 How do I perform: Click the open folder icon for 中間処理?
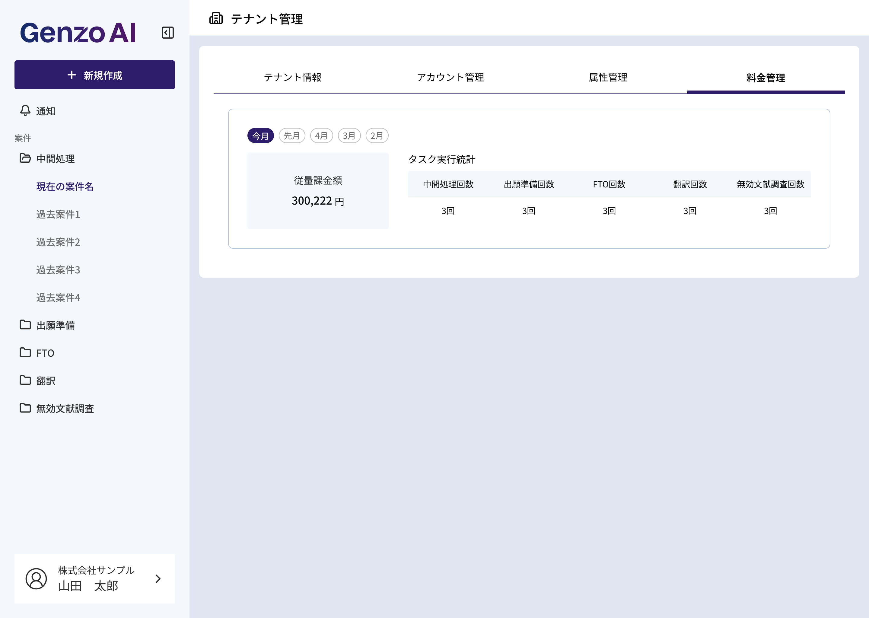(25, 158)
